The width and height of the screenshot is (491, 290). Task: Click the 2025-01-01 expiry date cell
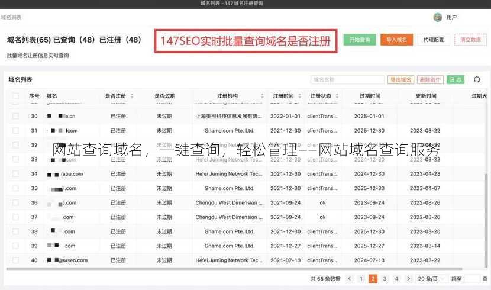click(x=369, y=116)
